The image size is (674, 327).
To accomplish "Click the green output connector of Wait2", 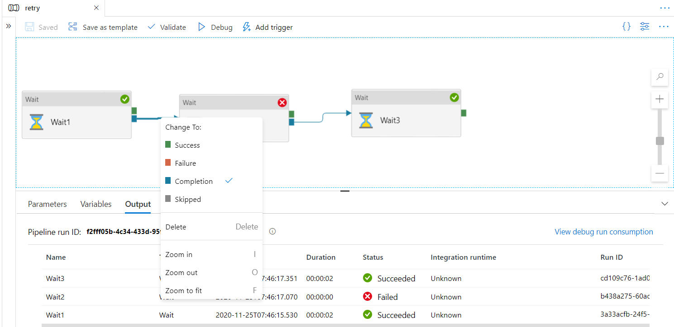I will (292, 114).
